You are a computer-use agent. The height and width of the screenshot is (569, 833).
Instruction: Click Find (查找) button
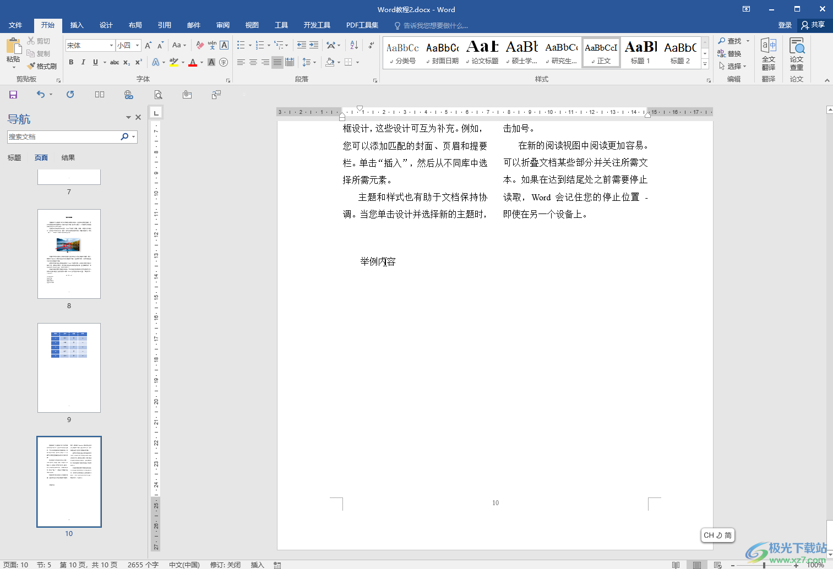[x=729, y=41]
